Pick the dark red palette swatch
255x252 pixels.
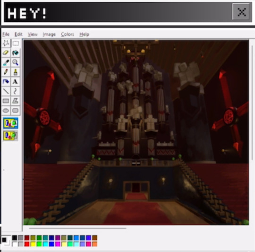pyautogui.click(x=27, y=238)
